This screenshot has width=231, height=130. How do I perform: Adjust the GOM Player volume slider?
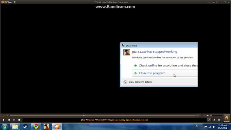[x=216, y=116]
